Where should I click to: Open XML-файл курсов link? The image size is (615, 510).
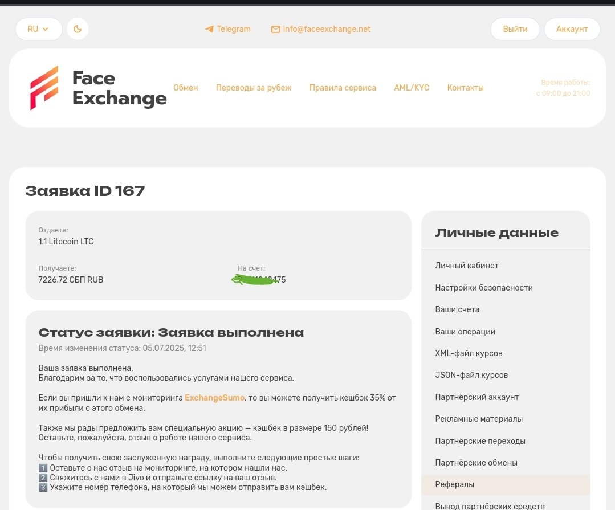(x=469, y=353)
